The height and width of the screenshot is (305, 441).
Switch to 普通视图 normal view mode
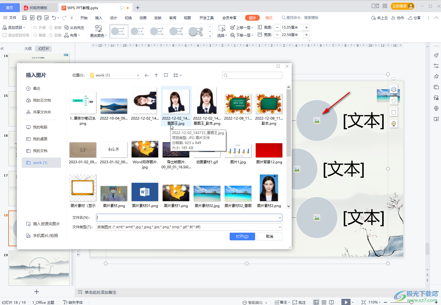tap(316, 302)
